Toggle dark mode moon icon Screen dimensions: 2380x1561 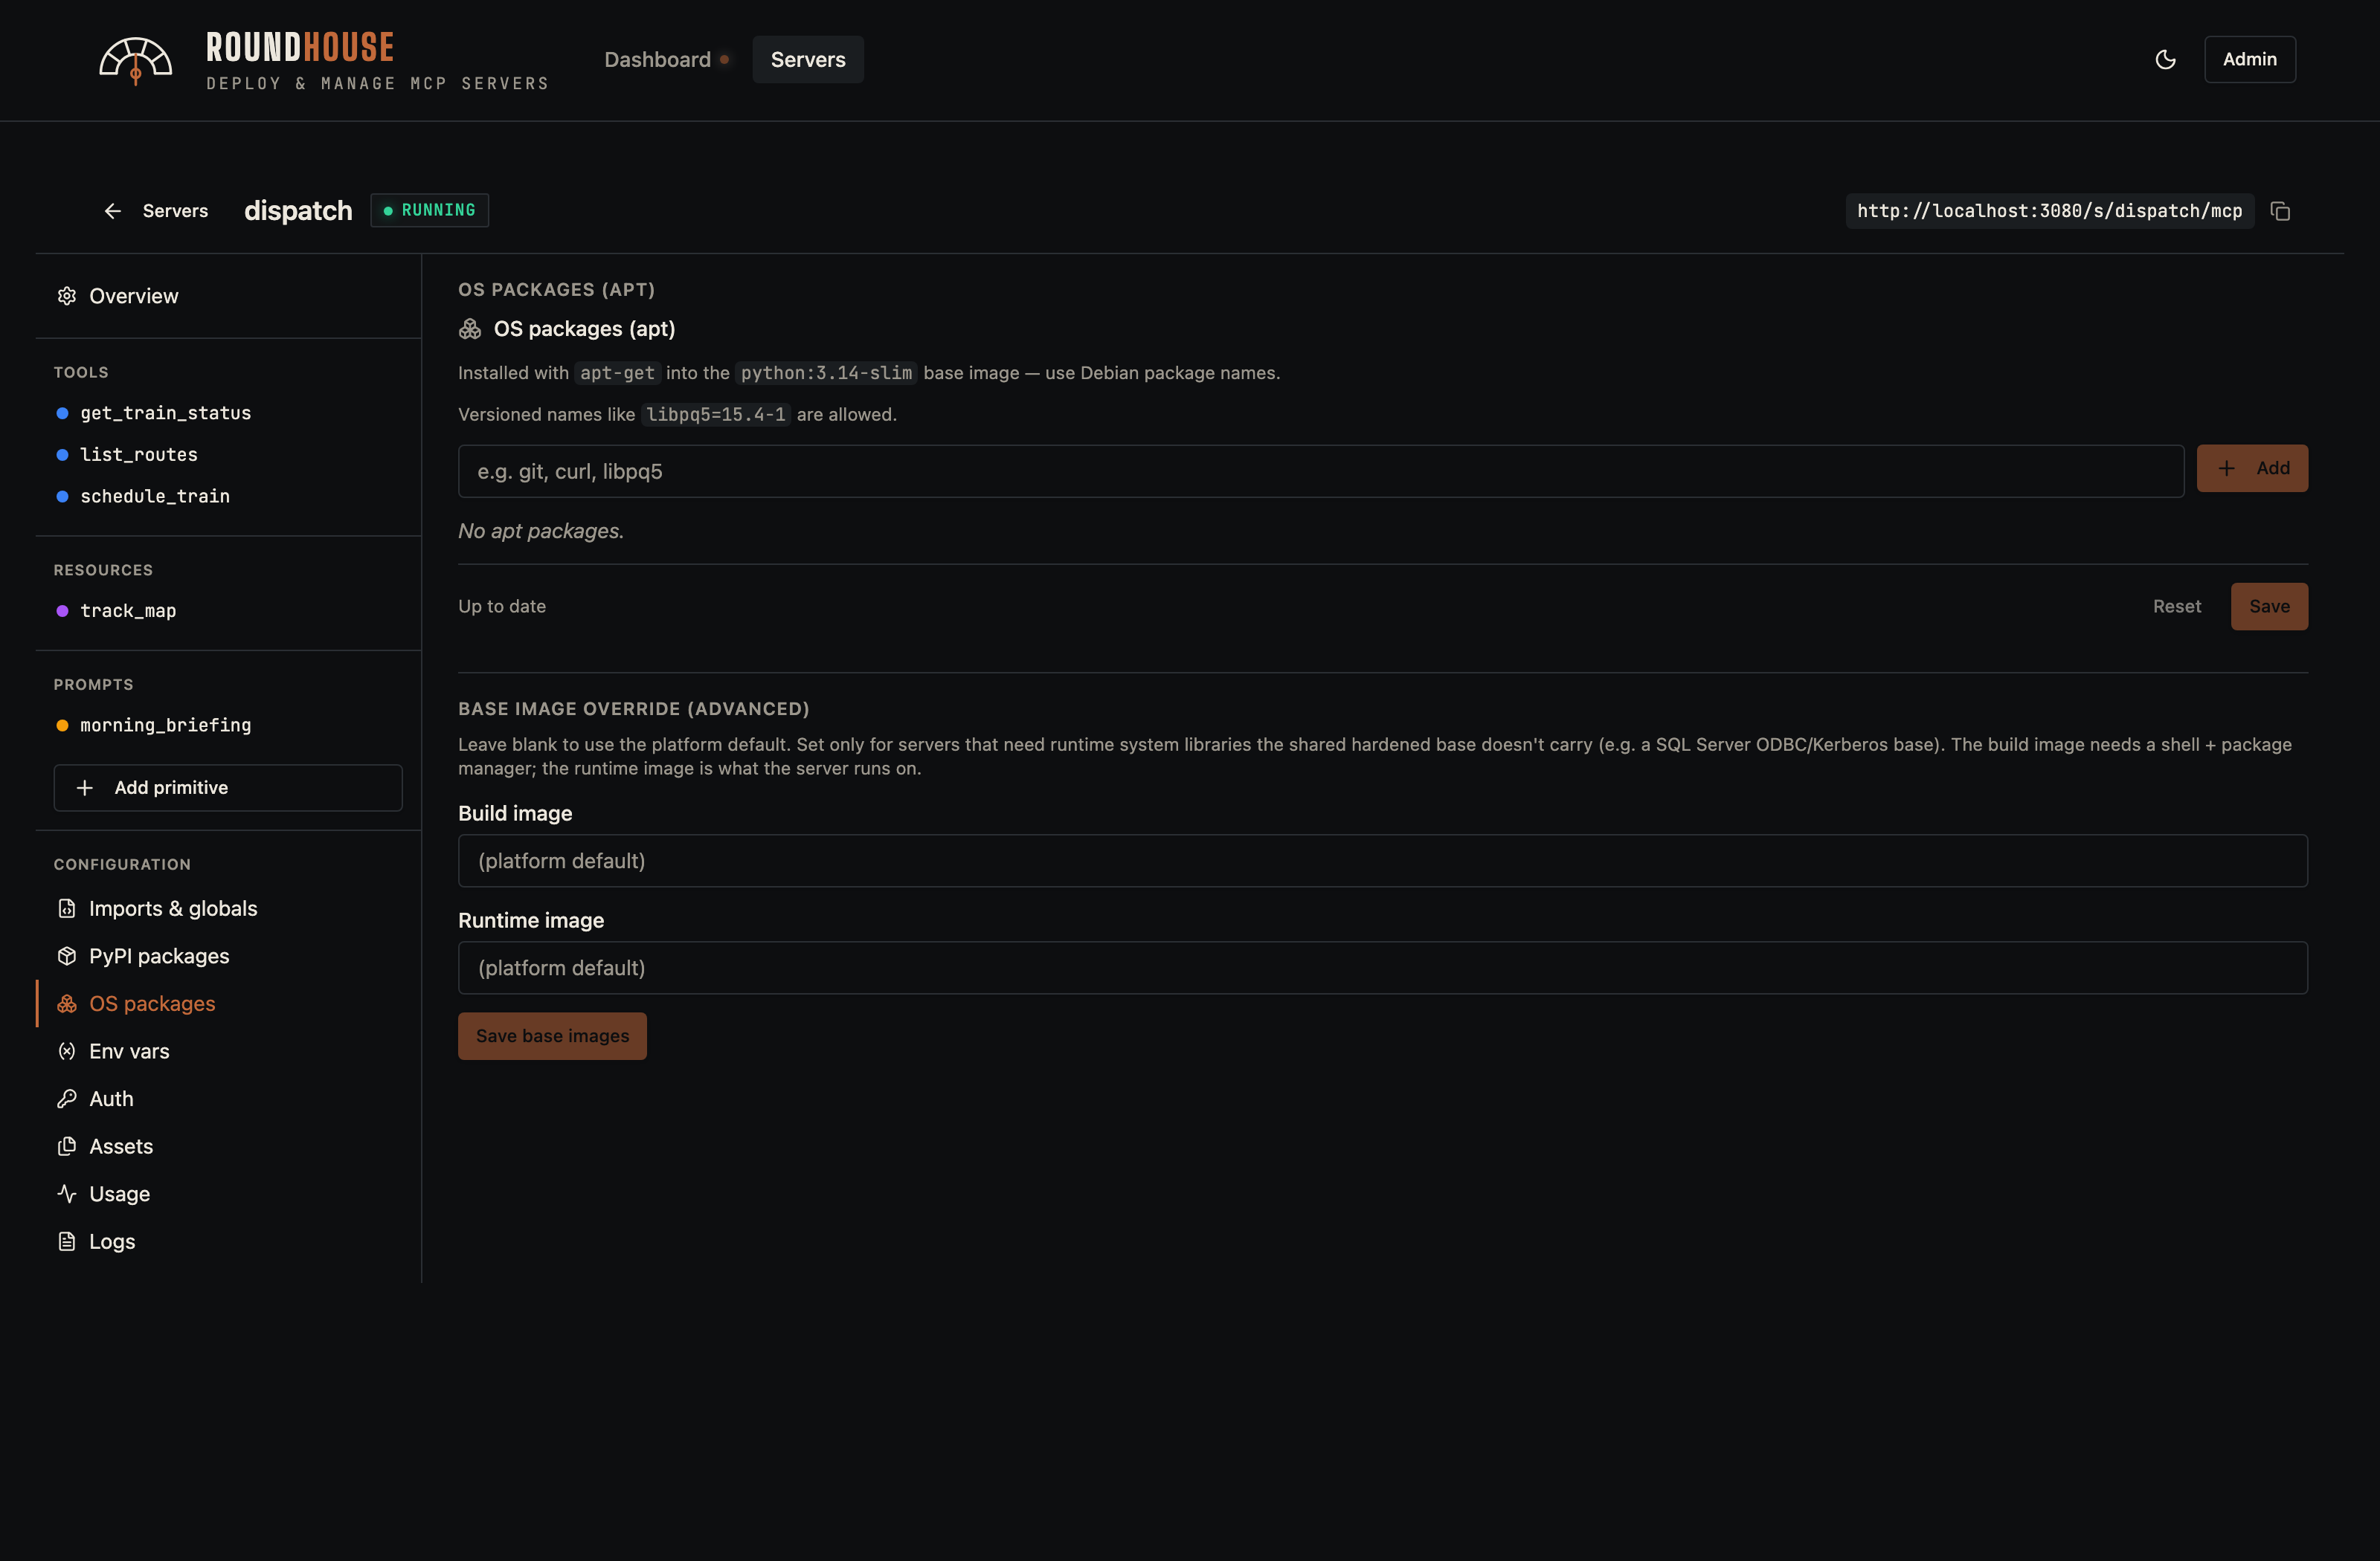click(2165, 60)
